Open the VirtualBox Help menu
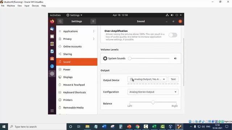The image size is (232, 130). (43, 6)
